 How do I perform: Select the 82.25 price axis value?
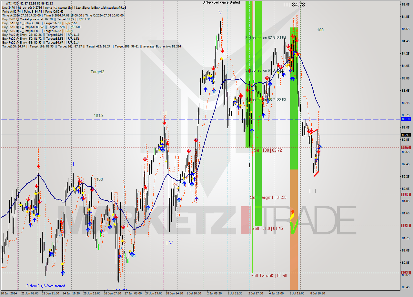[405, 177]
